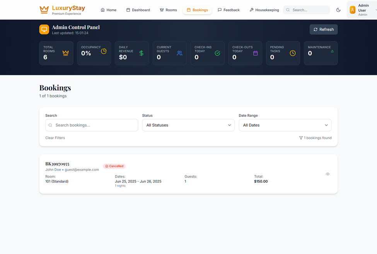Click the Daily Revenue dollar icon
The width and height of the screenshot is (377, 254).
click(141, 53)
